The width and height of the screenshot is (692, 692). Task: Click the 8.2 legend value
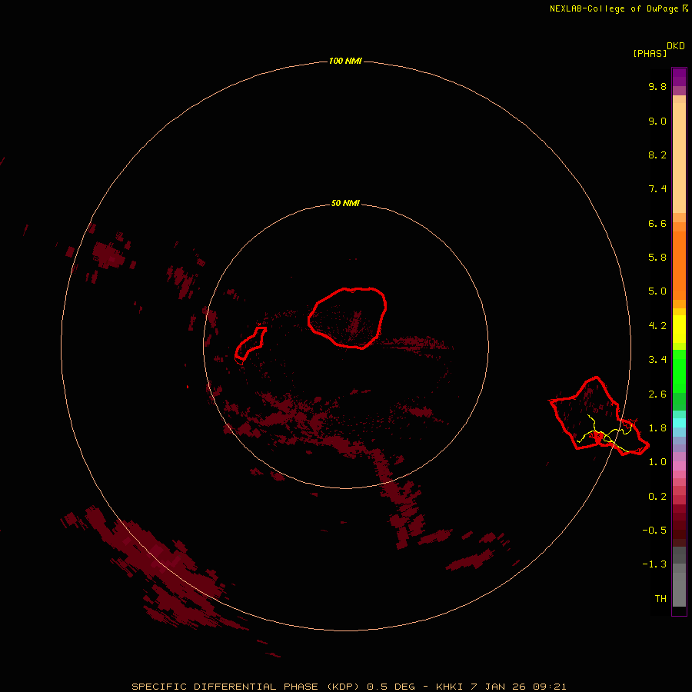657,155
